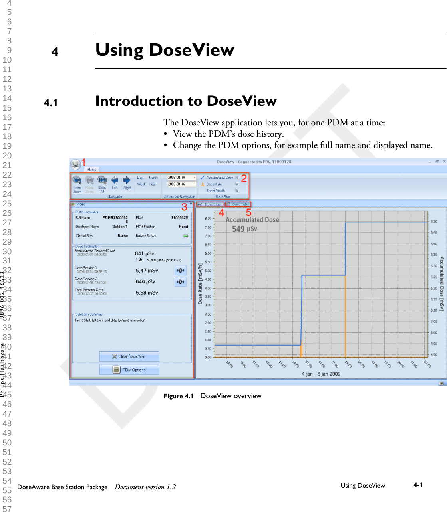Reset Dose Session 1 using its reset icon
The height and width of the screenshot is (512, 447).
pyautogui.click(x=181, y=270)
